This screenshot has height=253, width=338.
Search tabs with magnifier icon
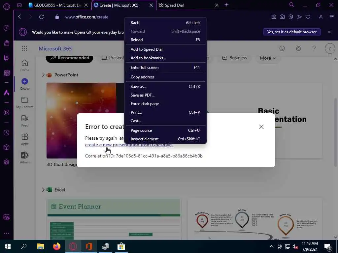(292, 5)
